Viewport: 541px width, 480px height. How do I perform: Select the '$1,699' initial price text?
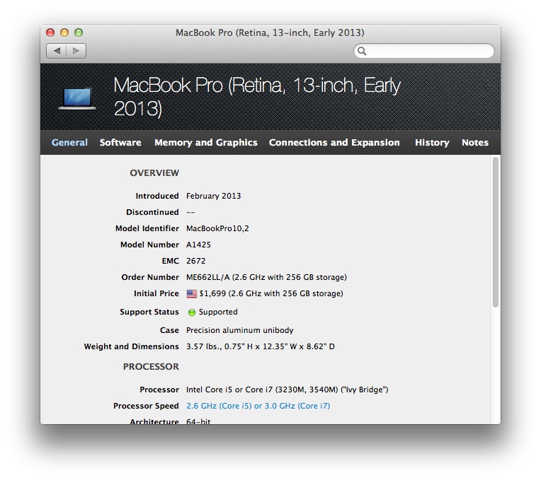tap(271, 293)
